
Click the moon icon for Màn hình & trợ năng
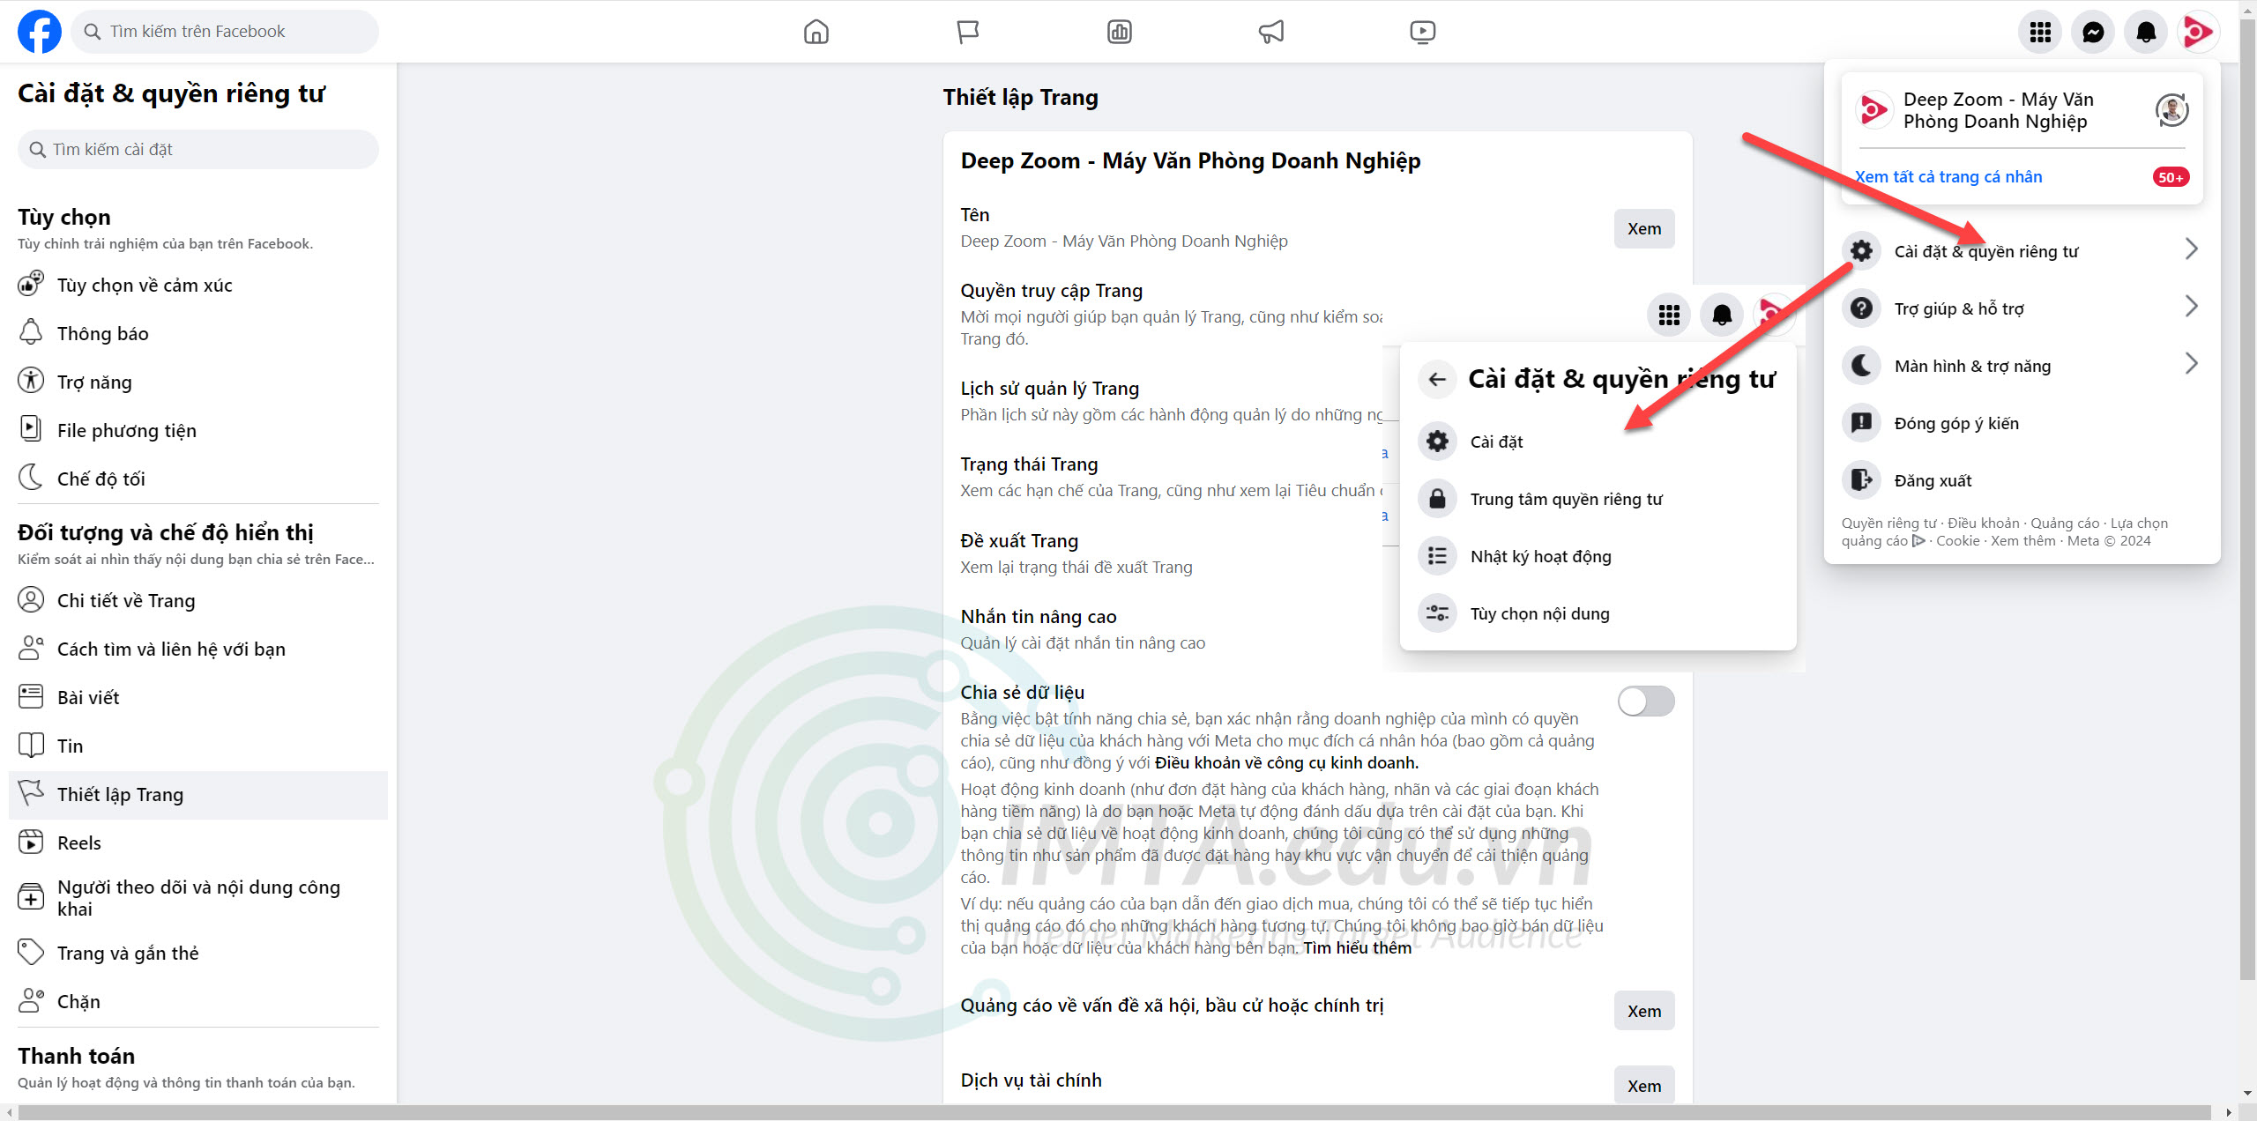point(1861,365)
